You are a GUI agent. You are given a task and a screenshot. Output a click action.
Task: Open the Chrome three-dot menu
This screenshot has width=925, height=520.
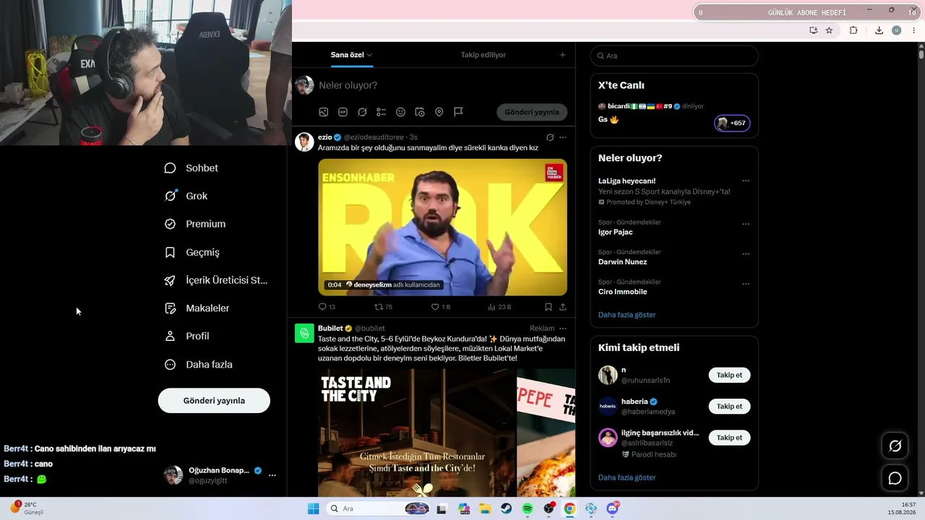click(x=915, y=30)
